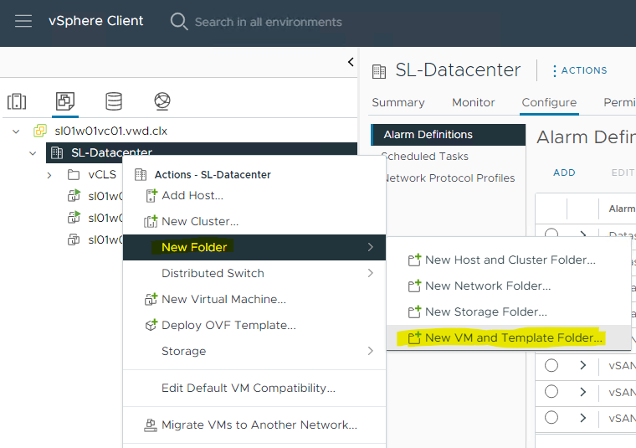Screen dimensions: 636x448
Task: Select the radio button on the first vSAN row
Action: [551, 366]
